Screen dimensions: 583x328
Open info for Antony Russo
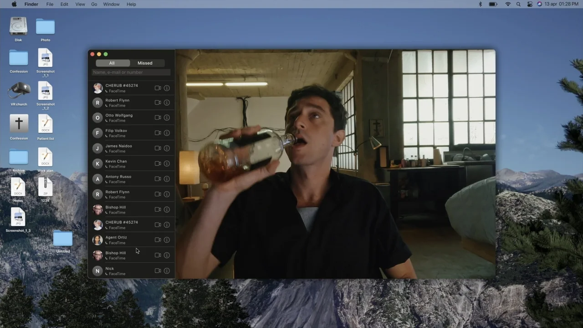(167, 179)
